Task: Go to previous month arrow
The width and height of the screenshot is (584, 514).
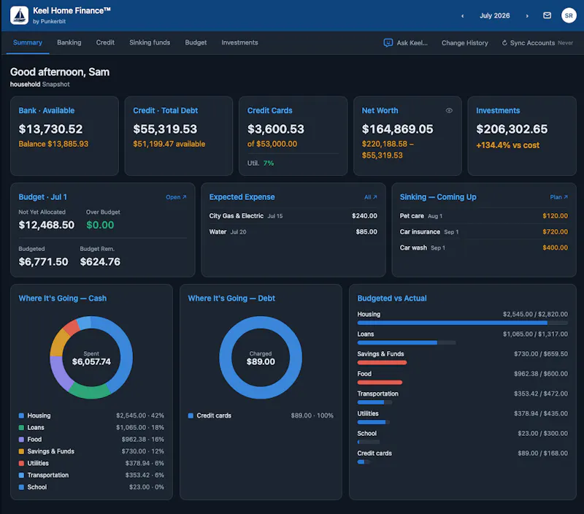Action: click(463, 15)
